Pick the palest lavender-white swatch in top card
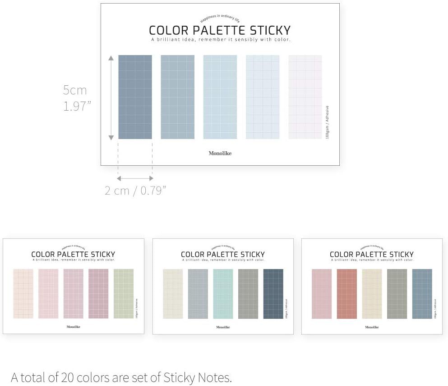 point(305,97)
